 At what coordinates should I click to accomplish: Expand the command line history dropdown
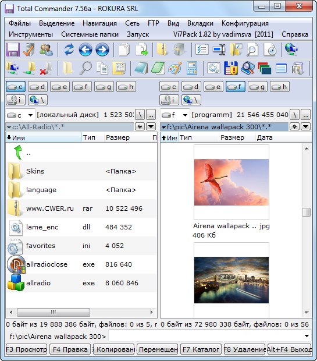(307, 336)
